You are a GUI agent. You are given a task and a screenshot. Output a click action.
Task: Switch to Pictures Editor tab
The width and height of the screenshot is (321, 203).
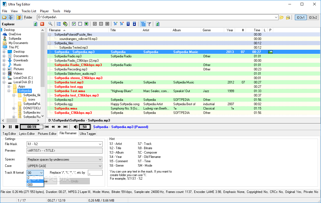coord(47,134)
